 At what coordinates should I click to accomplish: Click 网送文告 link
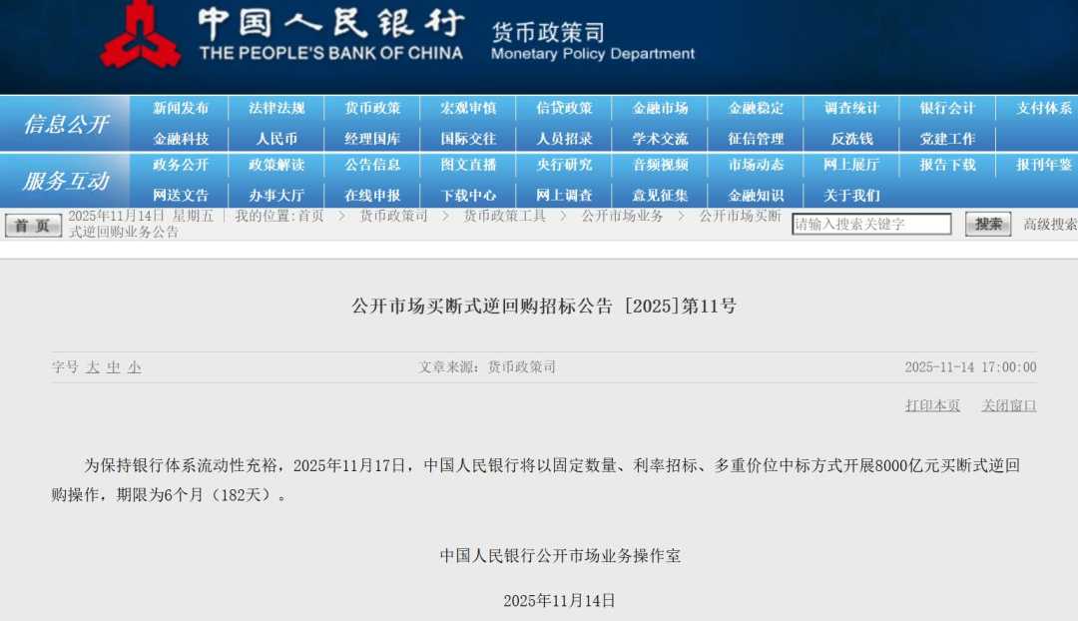(180, 196)
